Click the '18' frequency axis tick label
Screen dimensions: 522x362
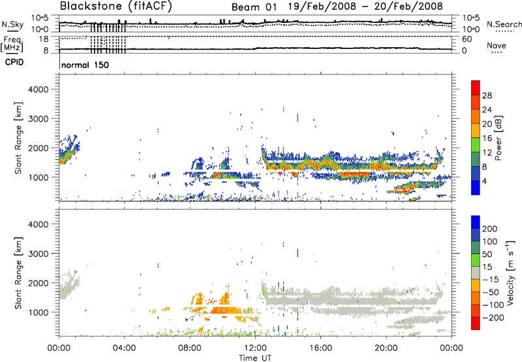(44, 39)
